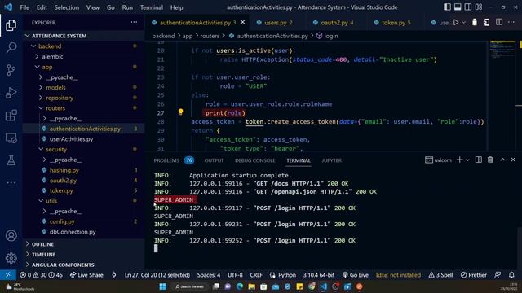Split the editor right
Screen dimensions: 522x293
coord(499,22)
